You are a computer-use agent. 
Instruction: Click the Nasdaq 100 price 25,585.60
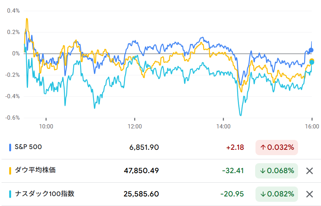pyautogui.click(x=141, y=194)
